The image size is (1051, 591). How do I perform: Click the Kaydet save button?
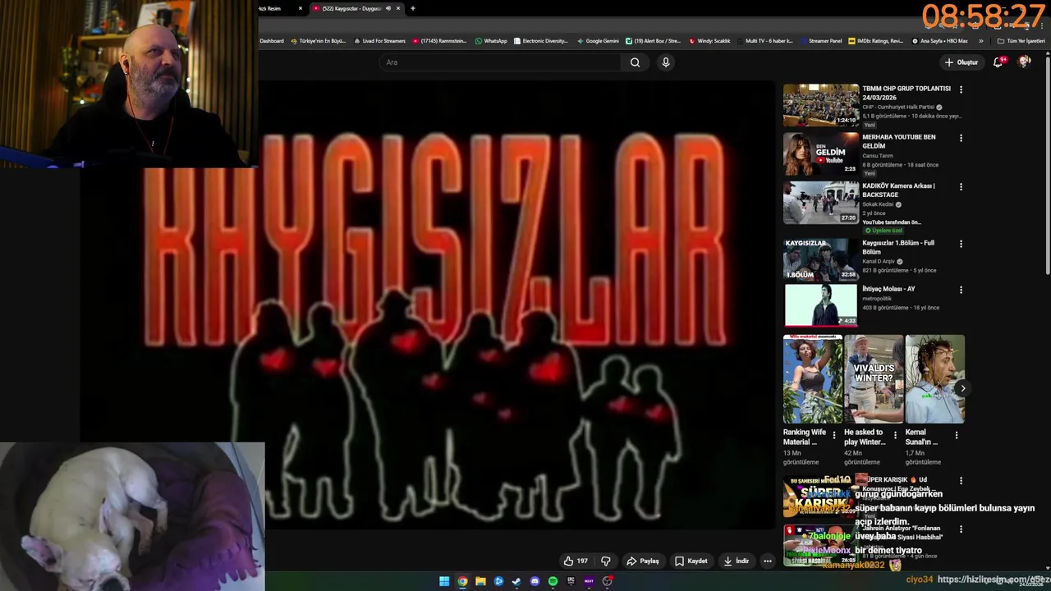691,561
